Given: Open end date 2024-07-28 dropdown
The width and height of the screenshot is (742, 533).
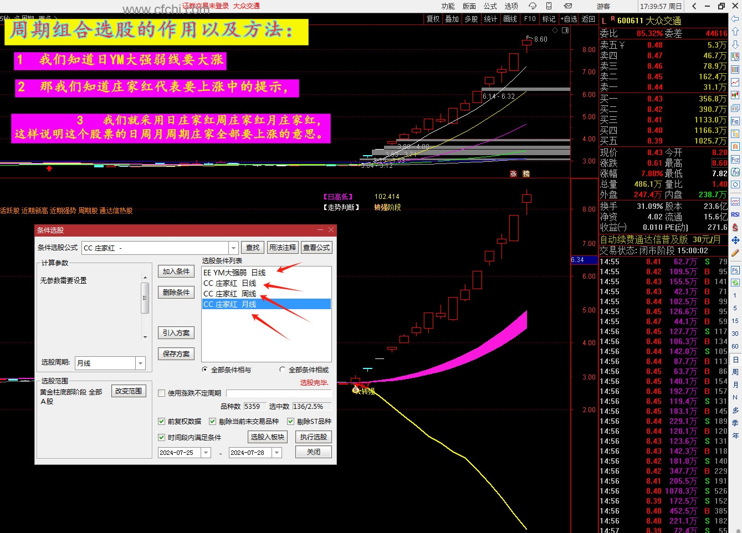Looking at the screenshot, I should coord(277,453).
